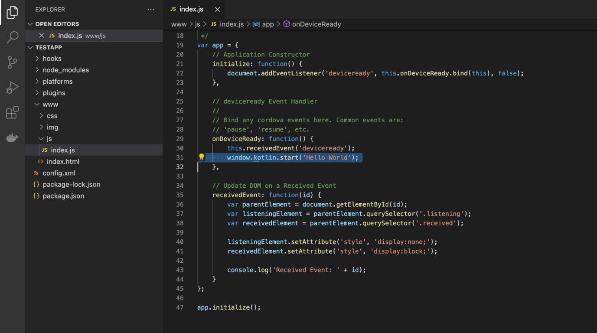
Task: Click the onDeviceReady breadcrumb segment
Action: (x=316, y=24)
